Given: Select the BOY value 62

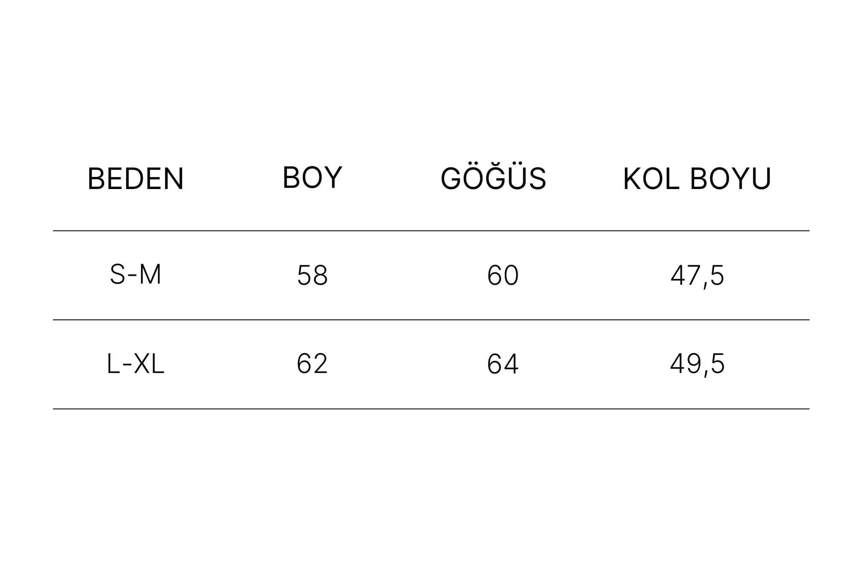Looking at the screenshot, I should pyautogui.click(x=312, y=364).
